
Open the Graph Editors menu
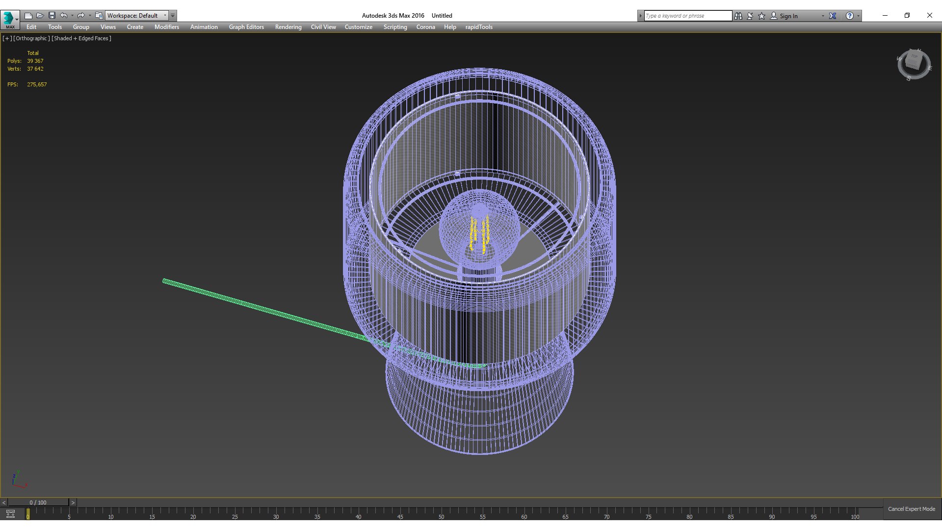[x=246, y=27]
